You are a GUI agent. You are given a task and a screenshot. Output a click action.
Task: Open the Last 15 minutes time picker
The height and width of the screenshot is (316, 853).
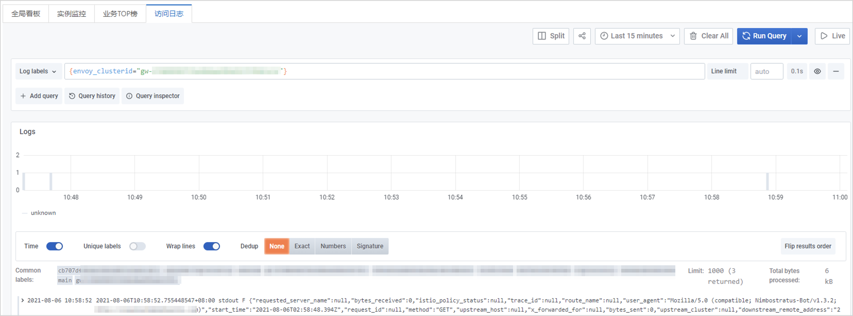point(637,36)
